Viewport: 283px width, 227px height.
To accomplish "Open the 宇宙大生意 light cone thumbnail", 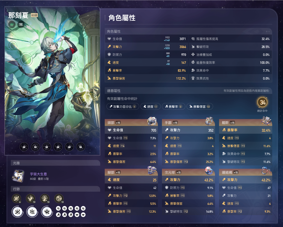I will 18,176.
